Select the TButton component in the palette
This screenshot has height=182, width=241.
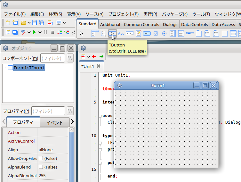112,33
